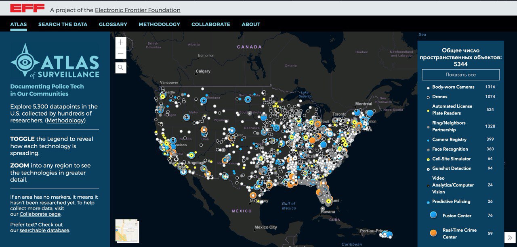Viewport: 517px width, 247px height.
Task: Toggle the Gunshot Detection legend layer
Action: coord(452,168)
